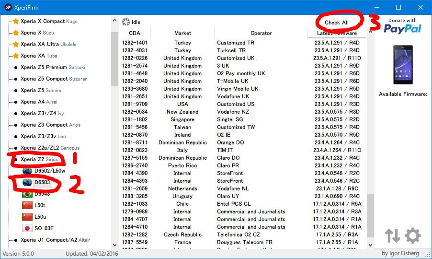This screenshot has width=432, height=259.
Task: Expand Xperia Z2a/ZL2 Canopus node
Action: tap(50, 148)
